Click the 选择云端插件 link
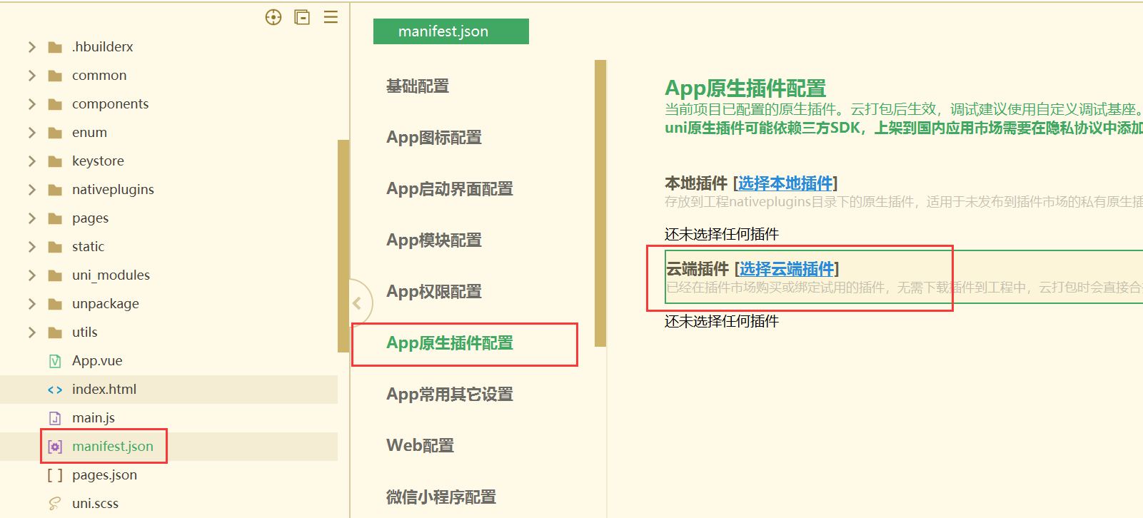This screenshot has width=1143, height=518. [787, 269]
